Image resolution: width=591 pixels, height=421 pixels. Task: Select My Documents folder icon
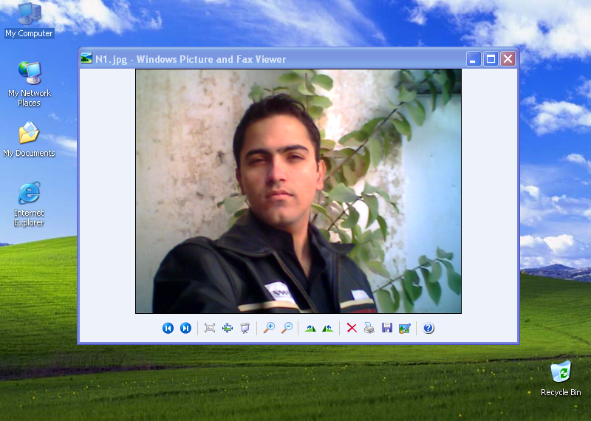coord(29,139)
